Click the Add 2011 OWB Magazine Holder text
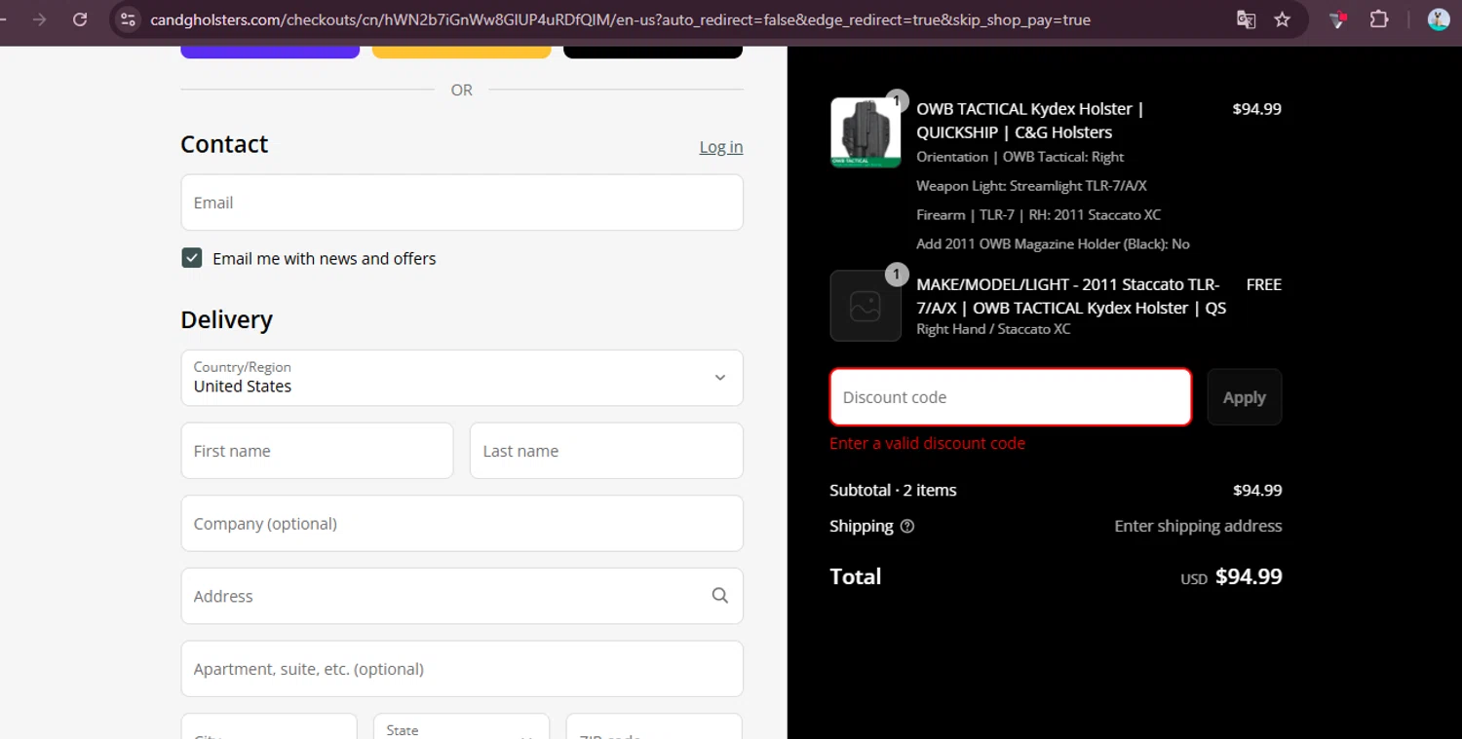 [x=1053, y=244]
